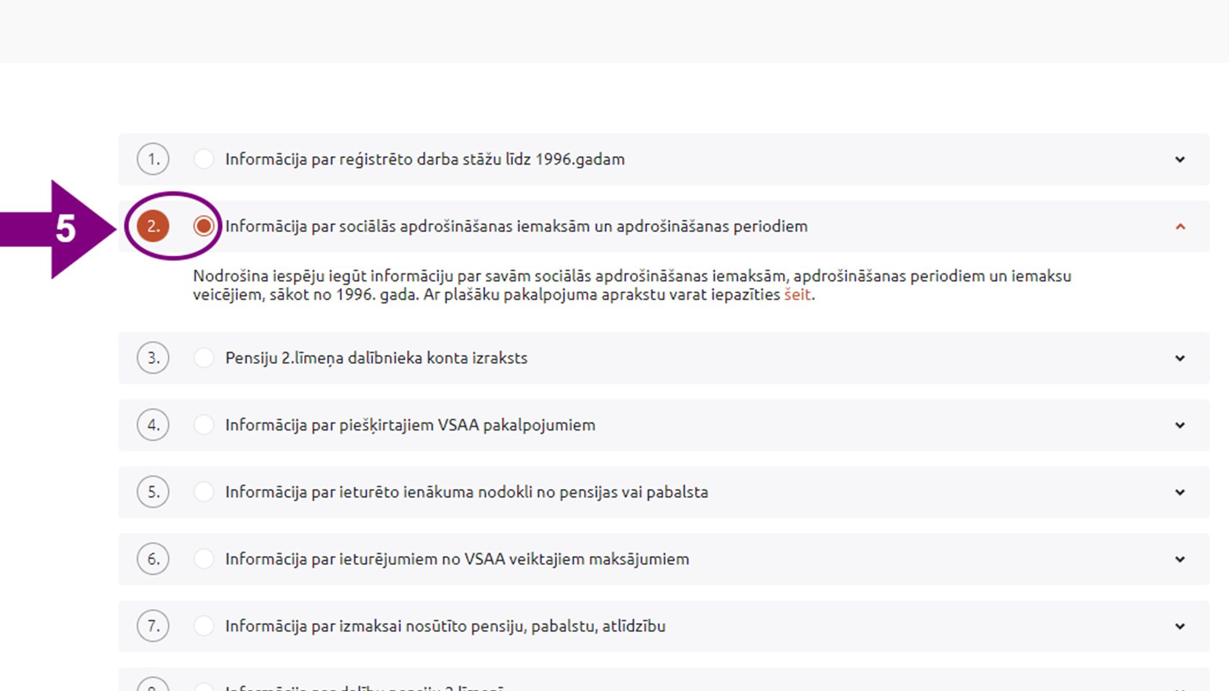
Task: Open the 'šeit' service description link
Action: coord(797,294)
